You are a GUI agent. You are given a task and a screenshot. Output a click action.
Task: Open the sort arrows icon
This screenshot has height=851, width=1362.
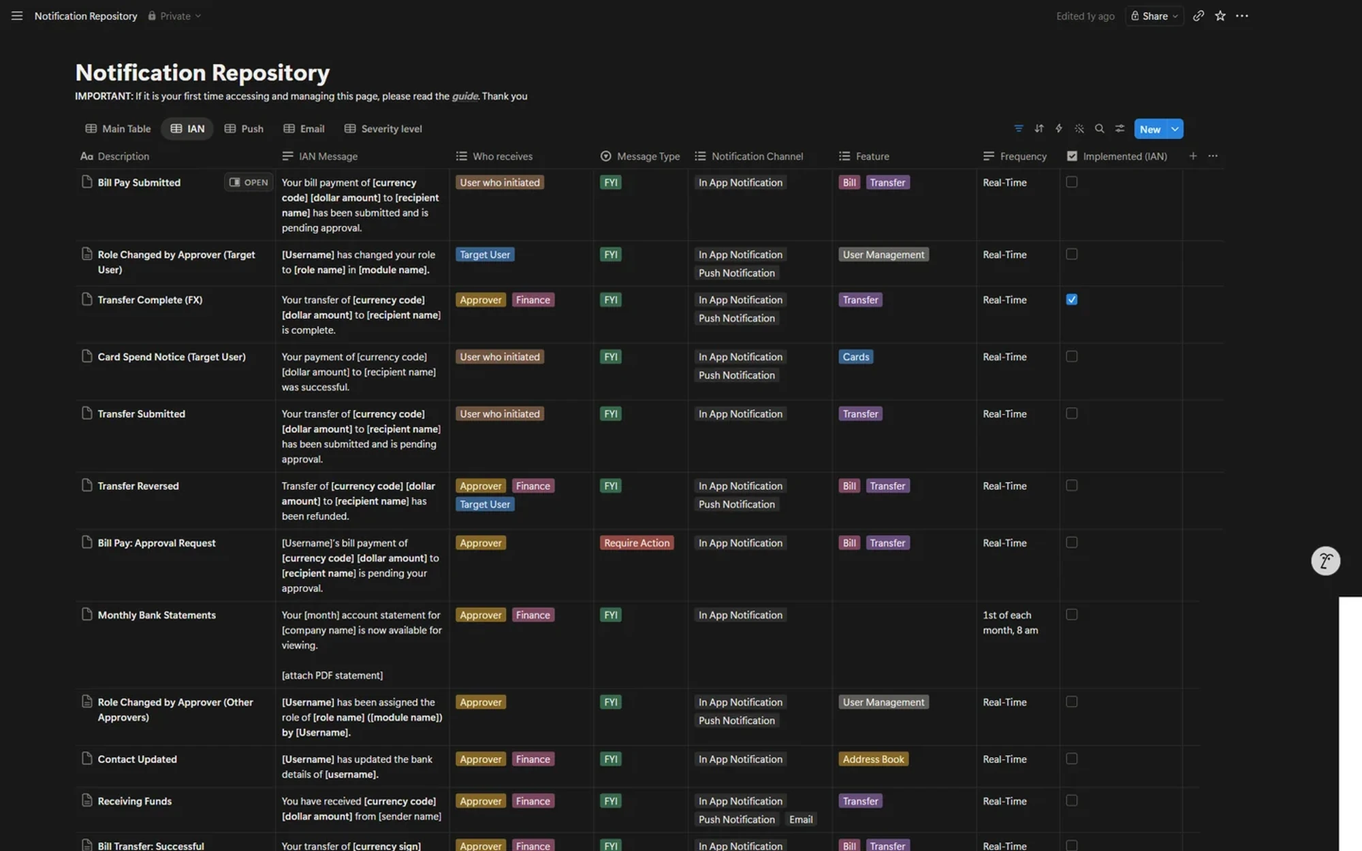(1039, 129)
